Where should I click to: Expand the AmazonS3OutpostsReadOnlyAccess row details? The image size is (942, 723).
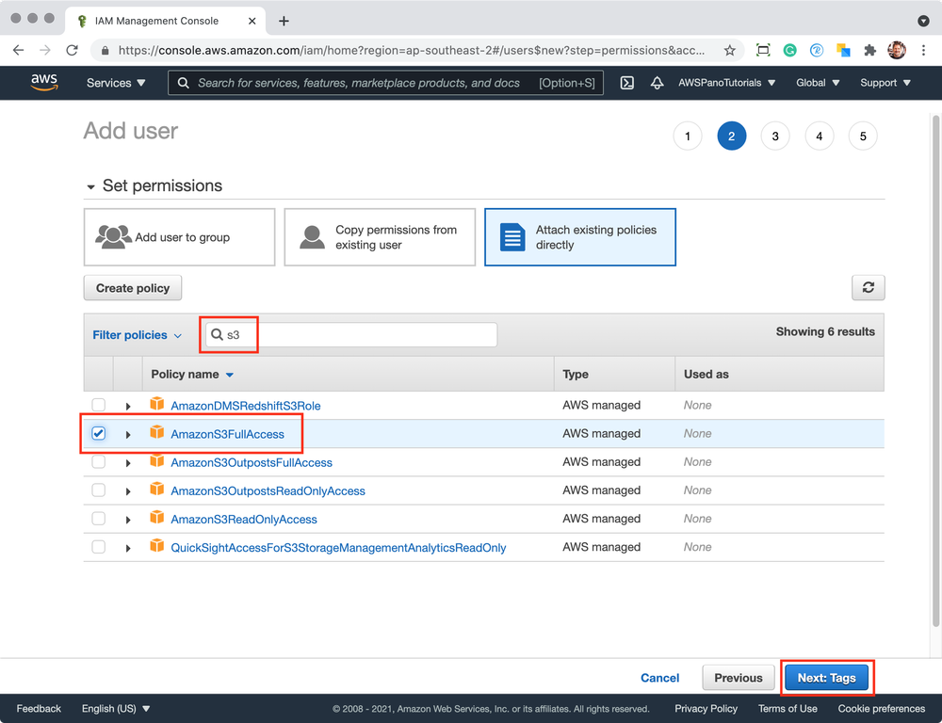(128, 491)
